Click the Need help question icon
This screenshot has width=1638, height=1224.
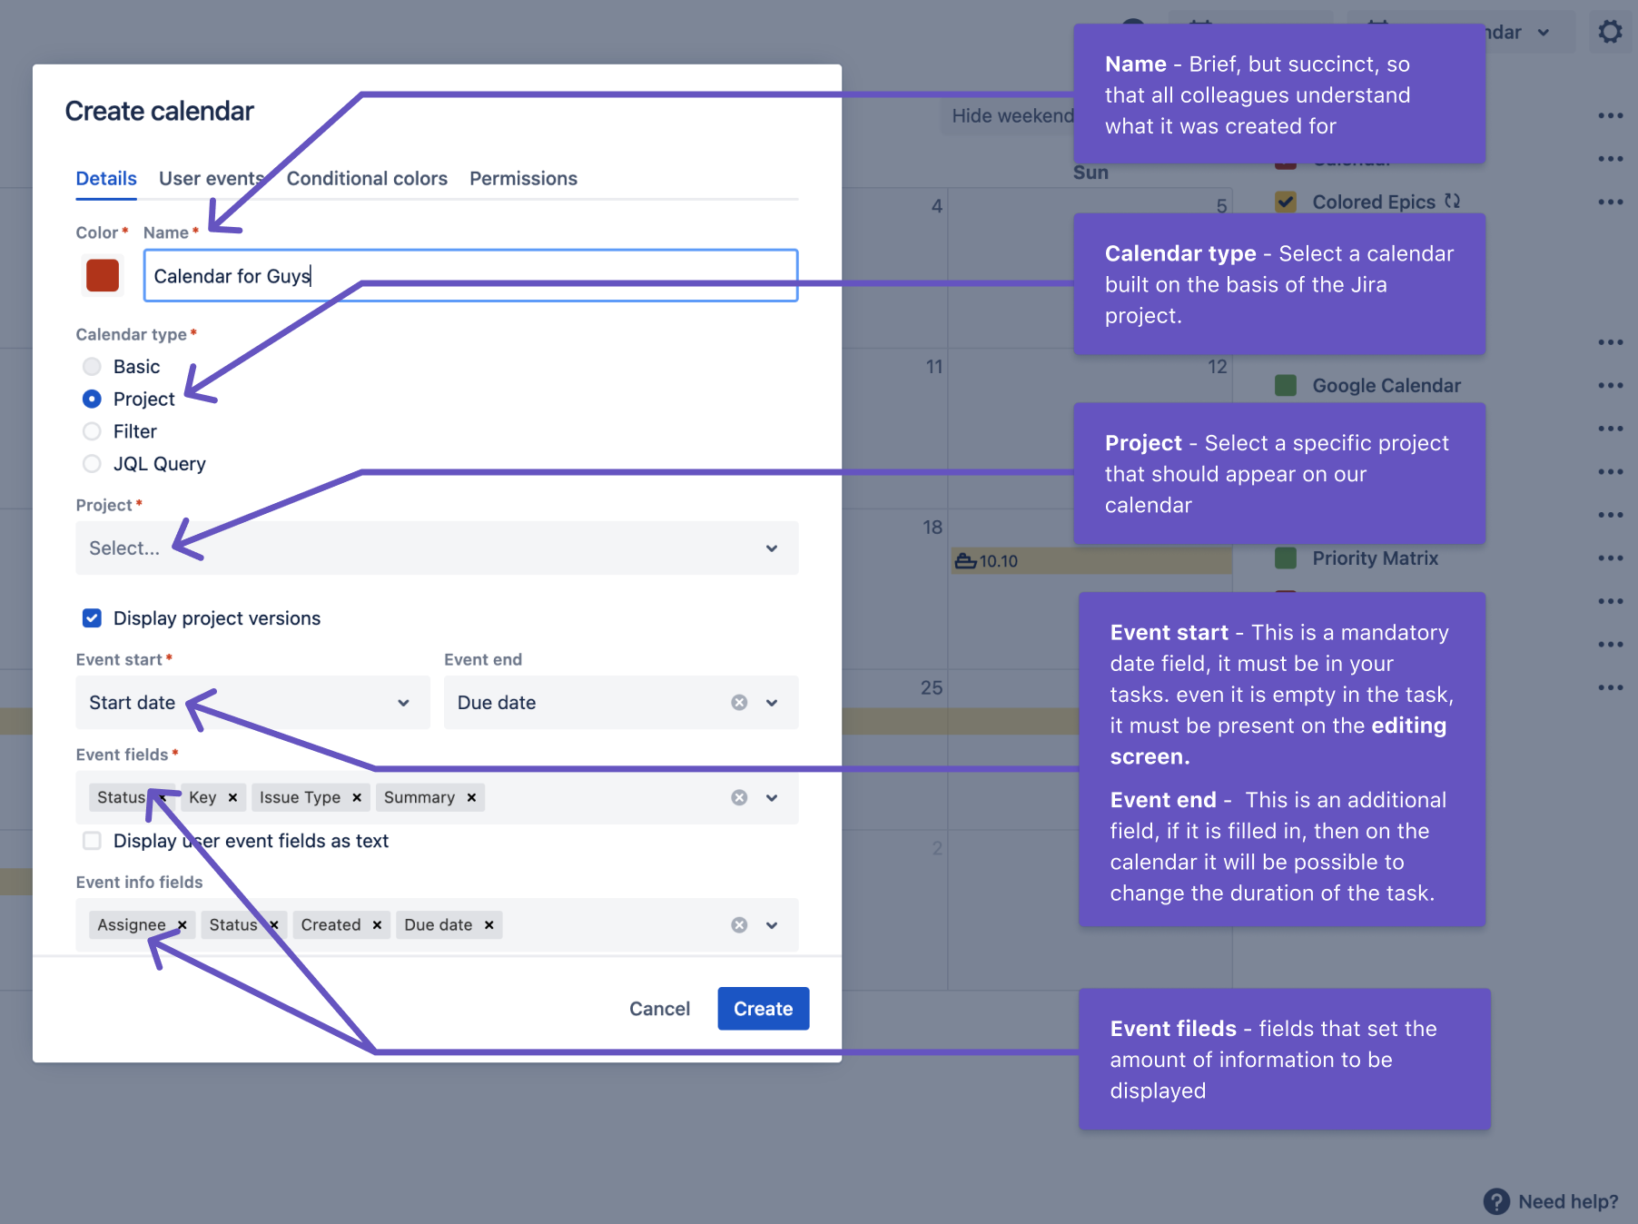coord(1495,1201)
